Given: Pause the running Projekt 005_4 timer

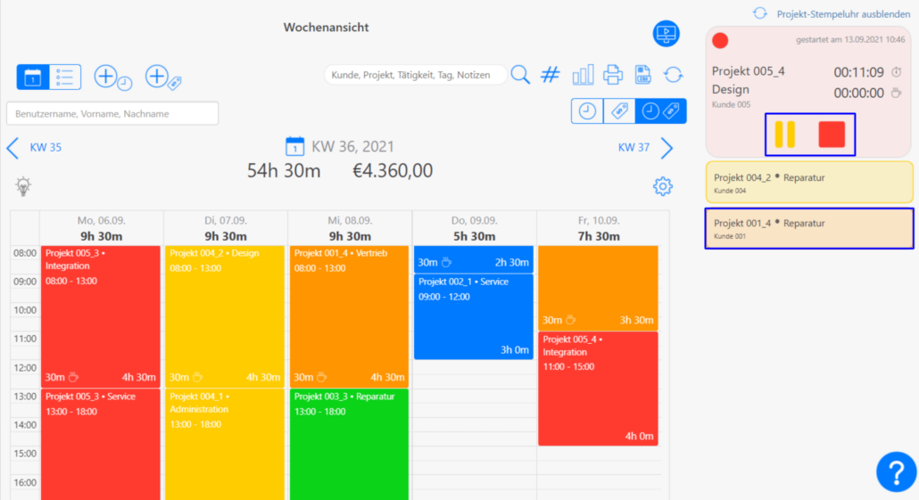Looking at the screenshot, I should (784, 135).
